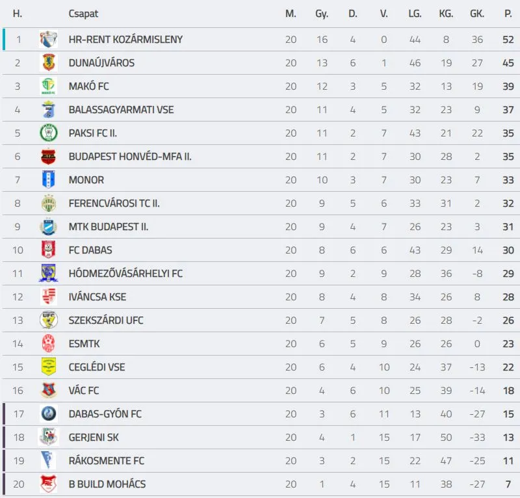
Task: Click the Ferencvárosi TC II. badge
Action: (49, 203)
